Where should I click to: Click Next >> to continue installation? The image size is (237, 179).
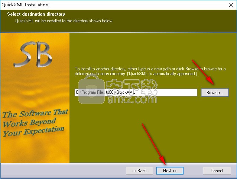170,171
